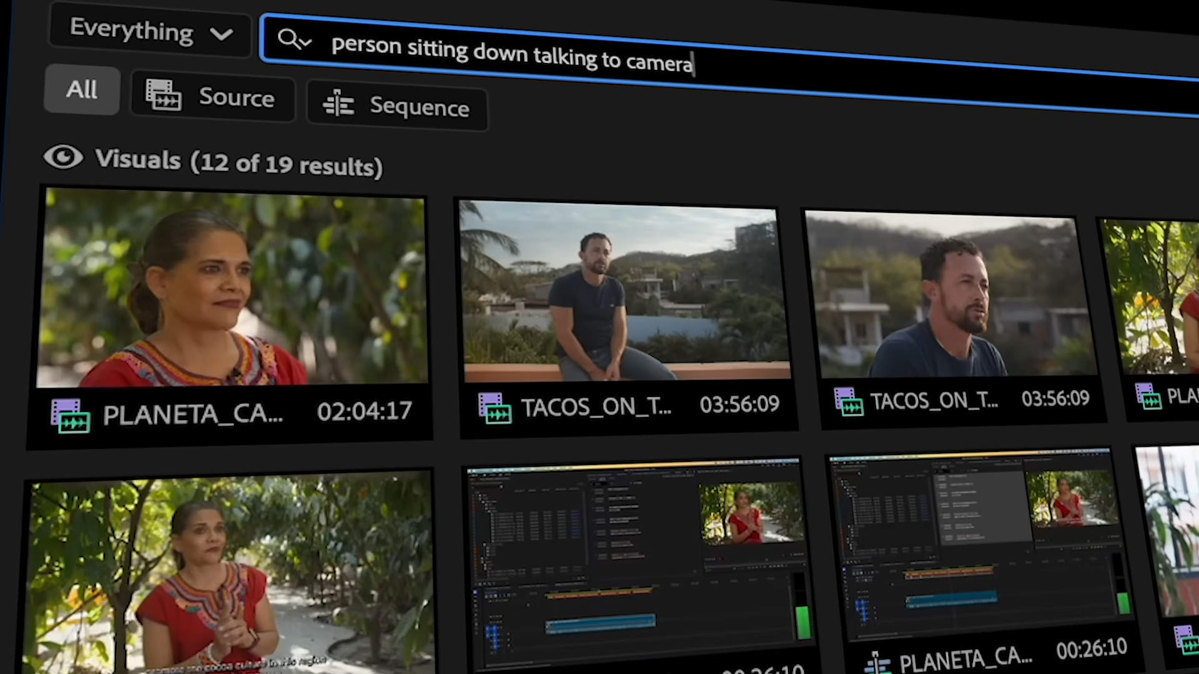Click the magnifying glass search icon
The height and width of the screenshot is (674, 1199).
[x=288, y=38]
